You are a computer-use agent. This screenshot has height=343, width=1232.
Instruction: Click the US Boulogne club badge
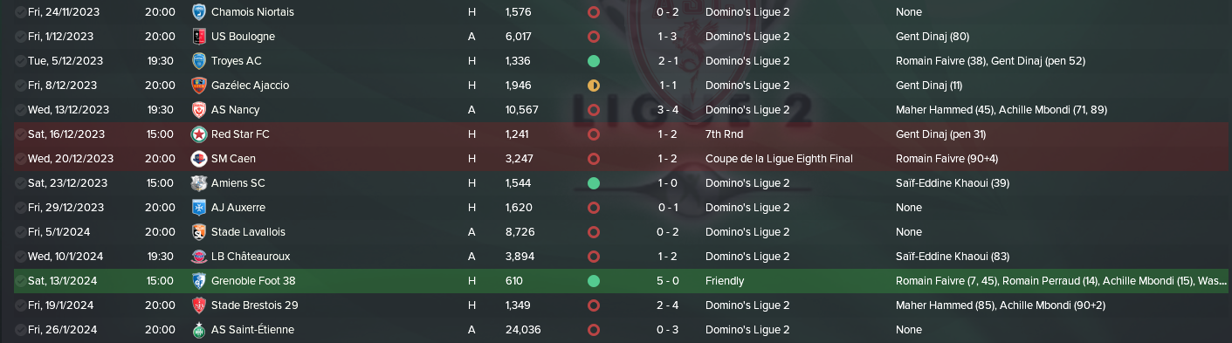(198, 37)
